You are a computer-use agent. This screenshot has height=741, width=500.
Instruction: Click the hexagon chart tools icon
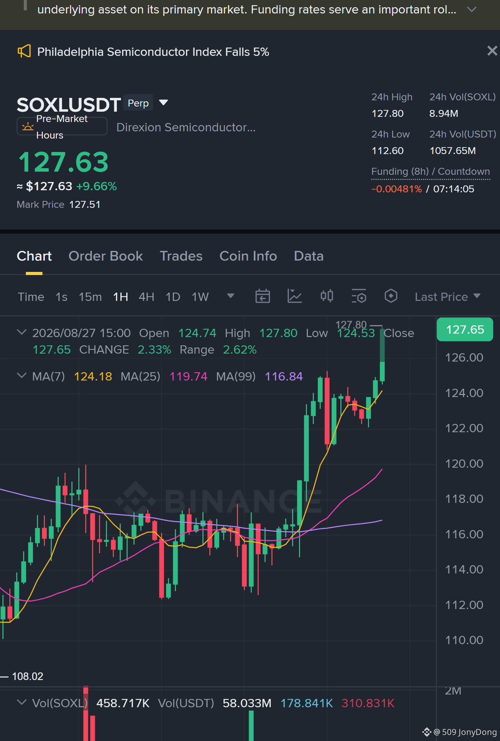[x=391, y=296]
